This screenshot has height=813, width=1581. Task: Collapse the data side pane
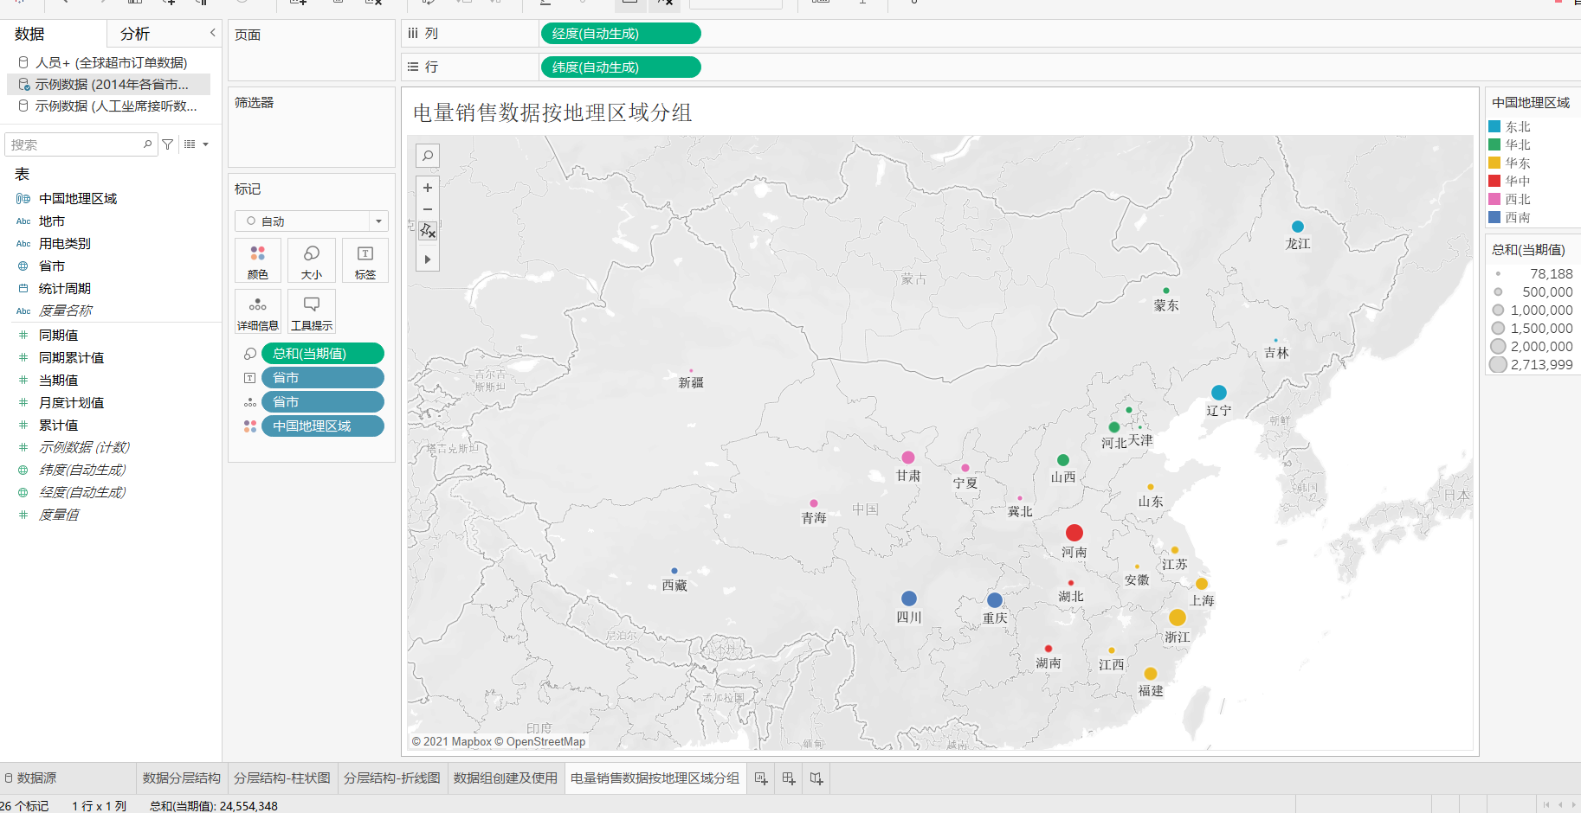click(x=213, y=33)
